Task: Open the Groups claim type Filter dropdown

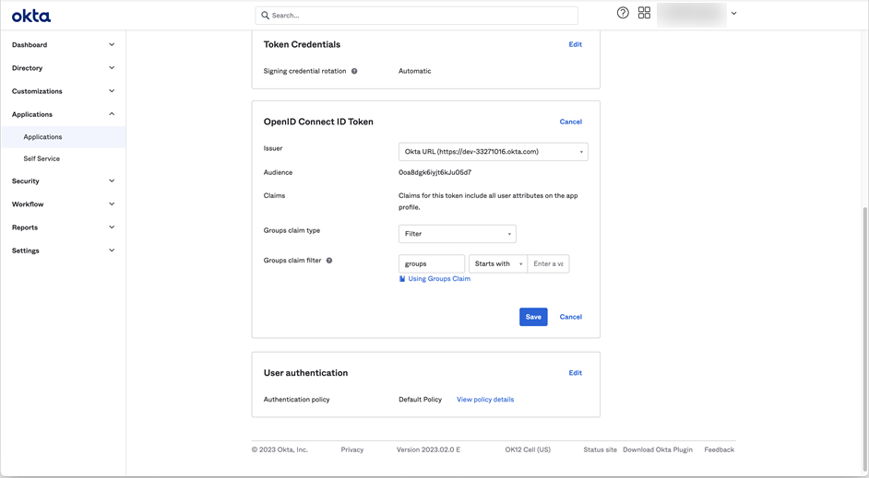Action: click(458, 233)
